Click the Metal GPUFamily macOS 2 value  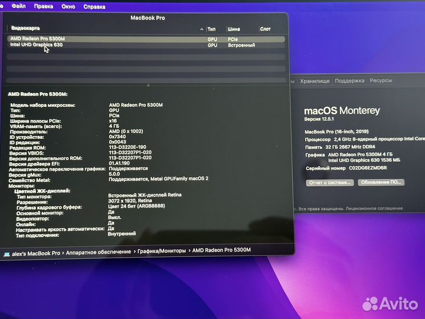coord(179,179)
